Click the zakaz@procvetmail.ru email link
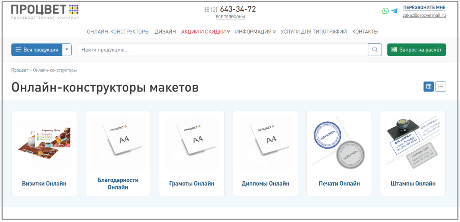This screenshot has height=222, width=460. (424, 16)
